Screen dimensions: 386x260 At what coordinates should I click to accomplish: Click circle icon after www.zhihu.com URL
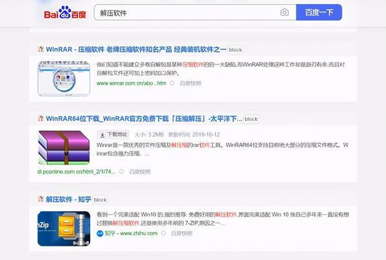pos(163,233)
